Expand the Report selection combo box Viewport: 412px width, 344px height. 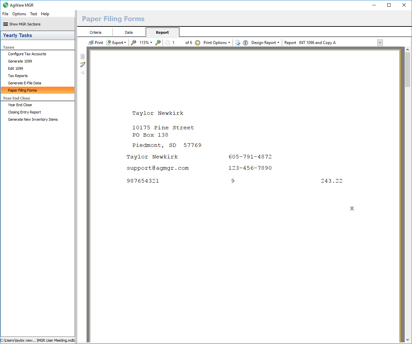pyautogui.click(x=380, y=43)
